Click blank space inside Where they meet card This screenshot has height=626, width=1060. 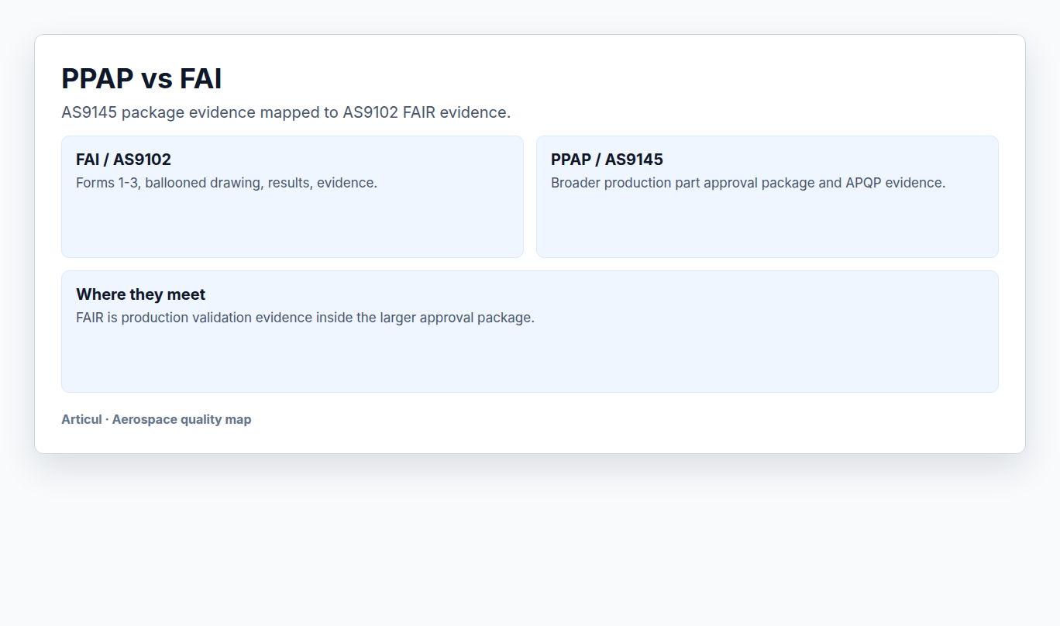(x=530, y=359)
